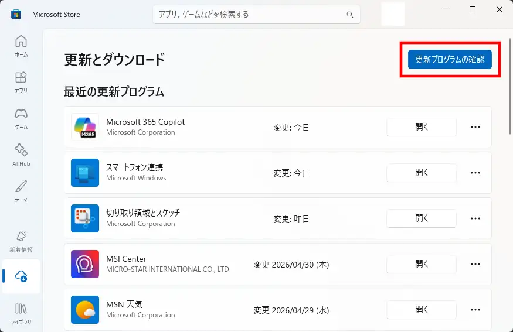Click the Microsoft 365 Copilot app icon
The height and width of the screenshot is (332, 513).
[85, 127]
